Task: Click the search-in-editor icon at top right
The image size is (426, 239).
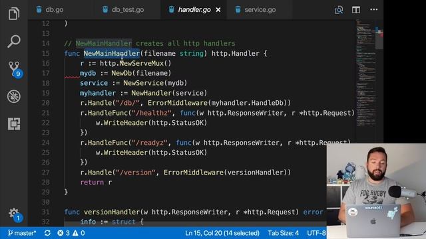Action: 339,10
